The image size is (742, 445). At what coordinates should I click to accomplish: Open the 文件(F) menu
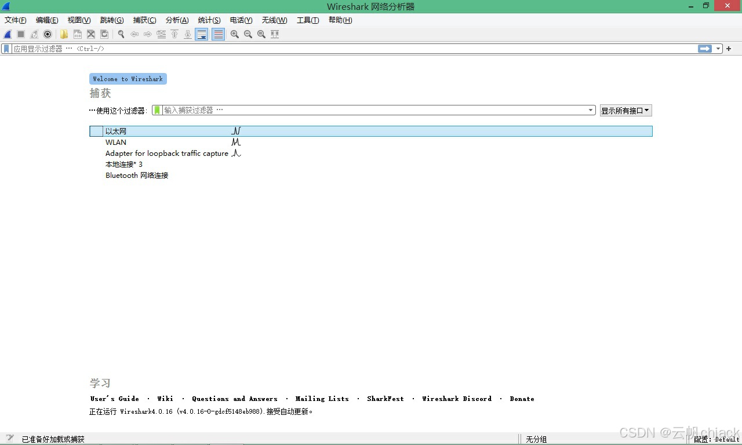(x=16, y=20)
